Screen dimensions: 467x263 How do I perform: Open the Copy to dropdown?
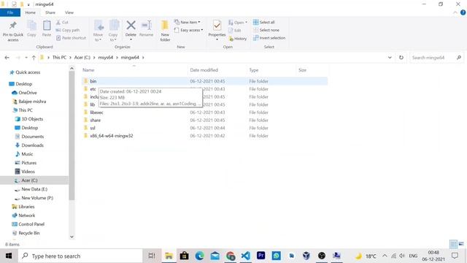114,31
